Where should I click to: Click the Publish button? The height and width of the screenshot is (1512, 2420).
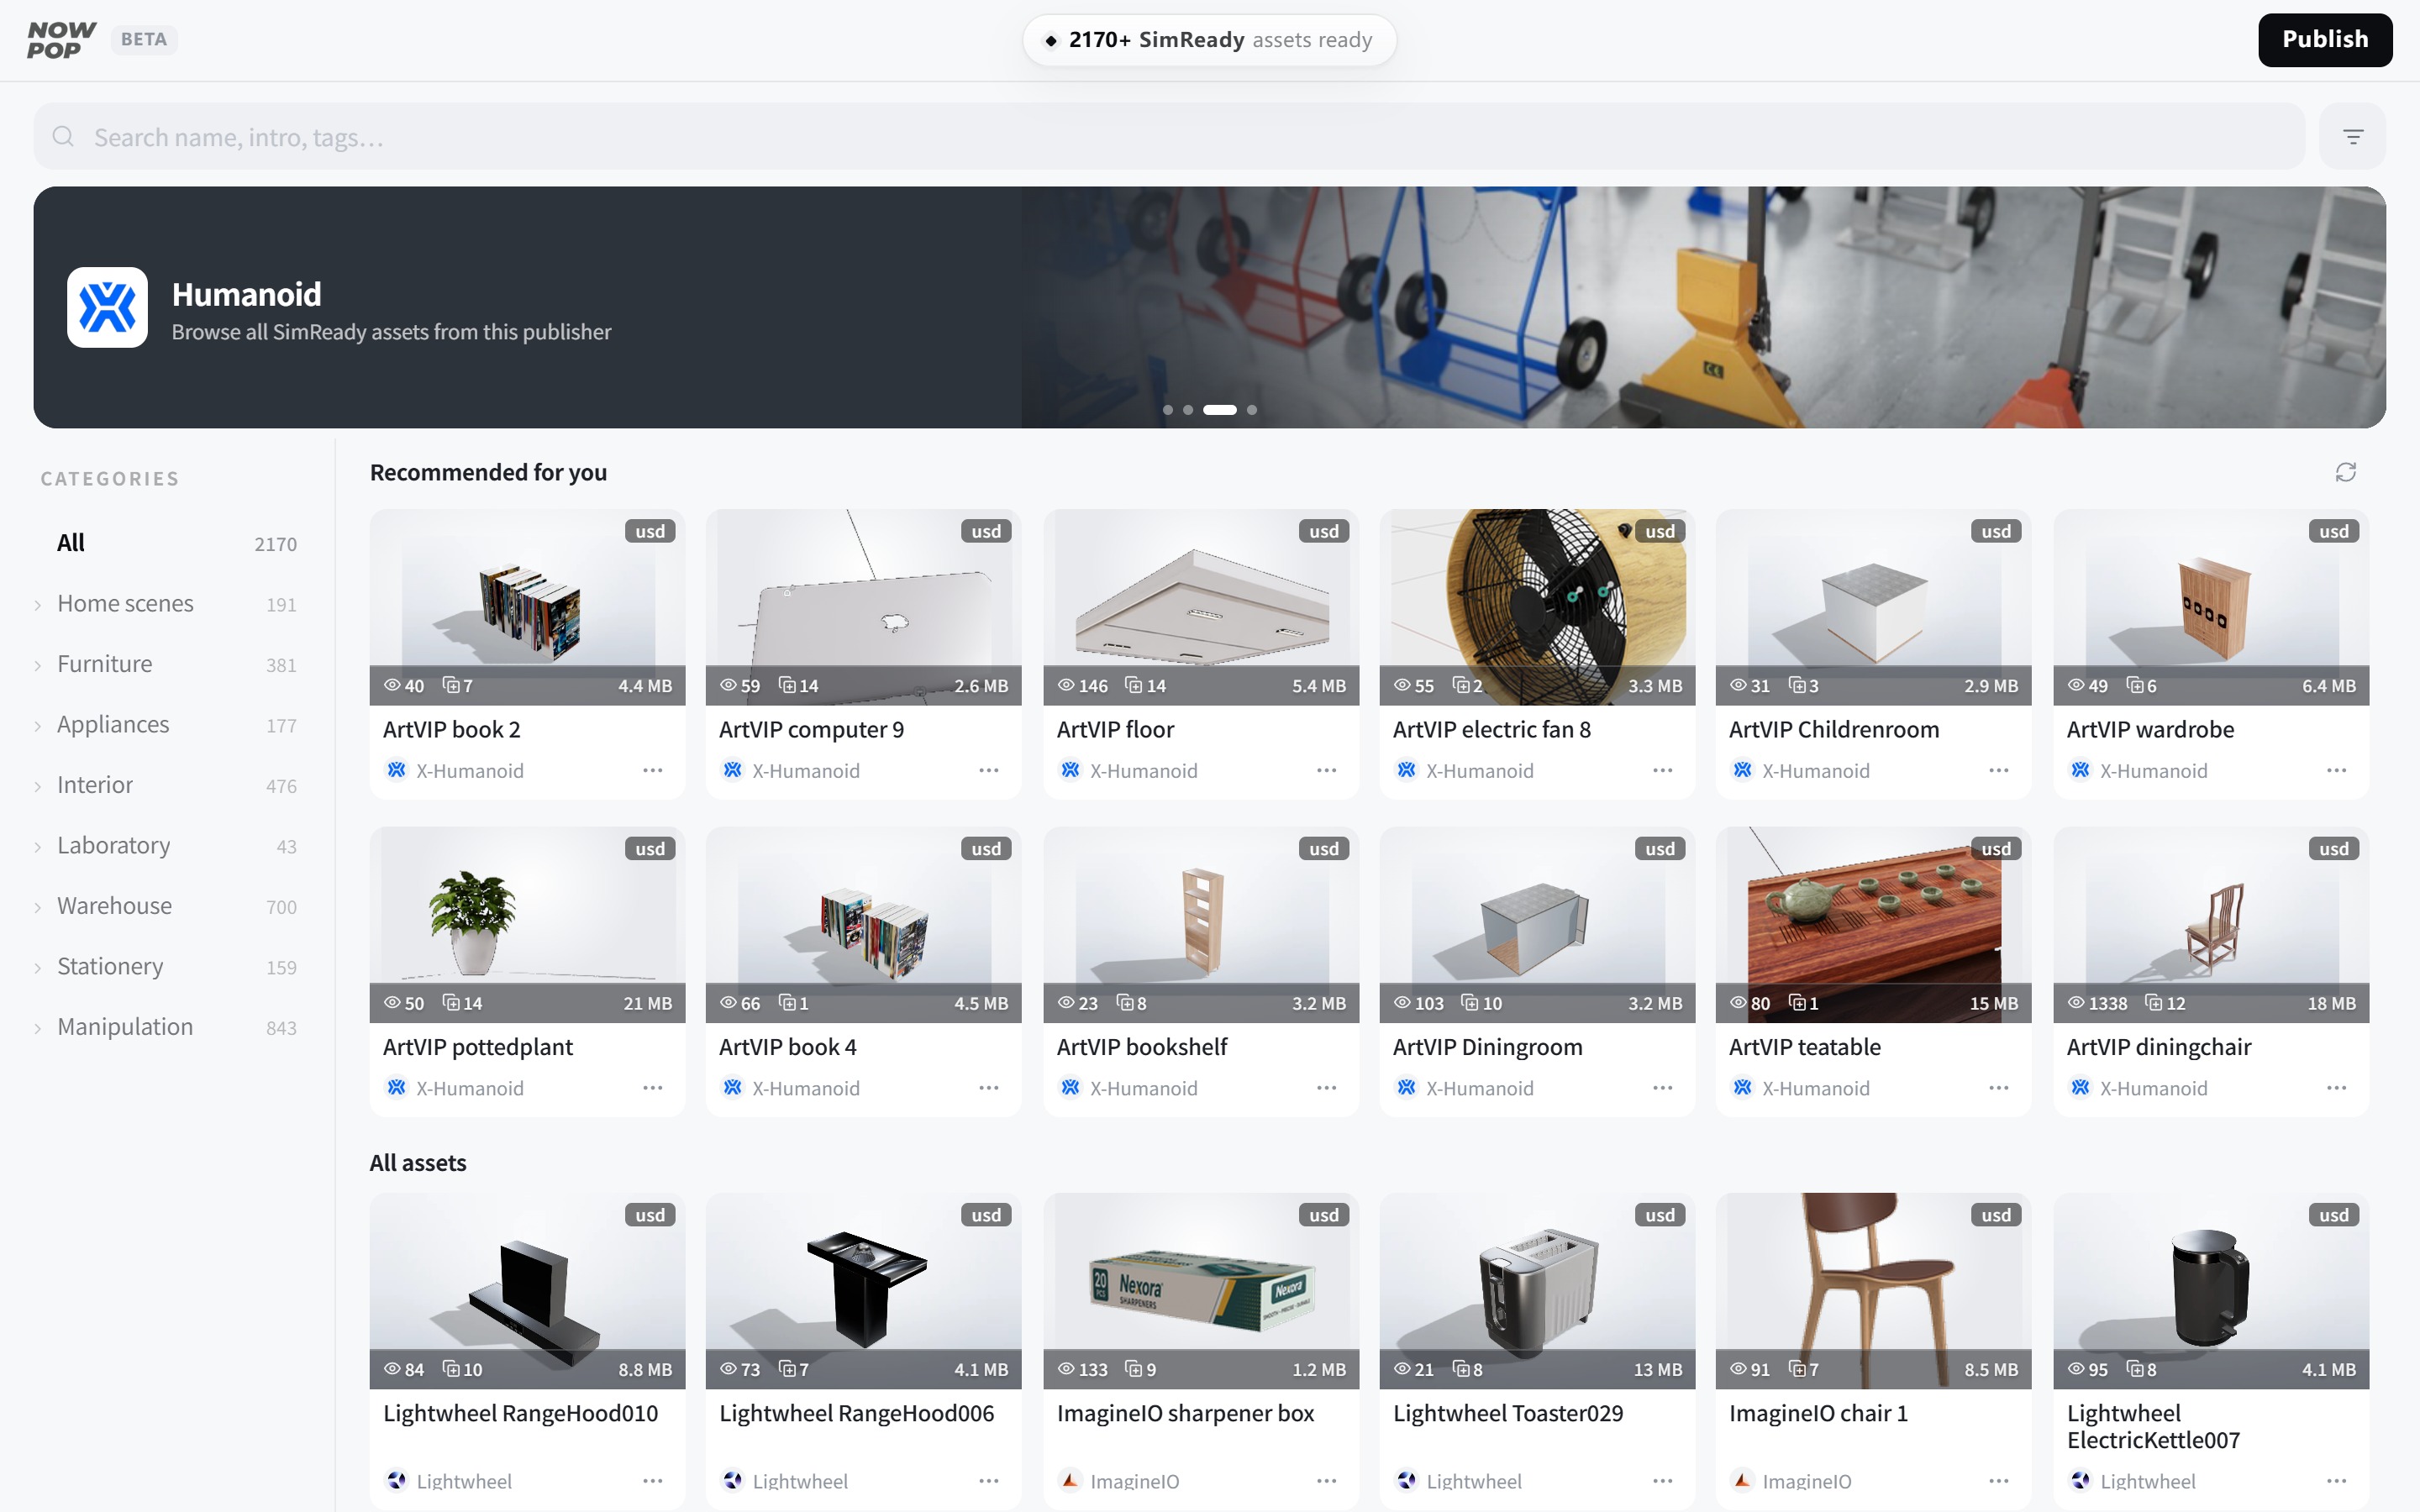(2324, 40)
